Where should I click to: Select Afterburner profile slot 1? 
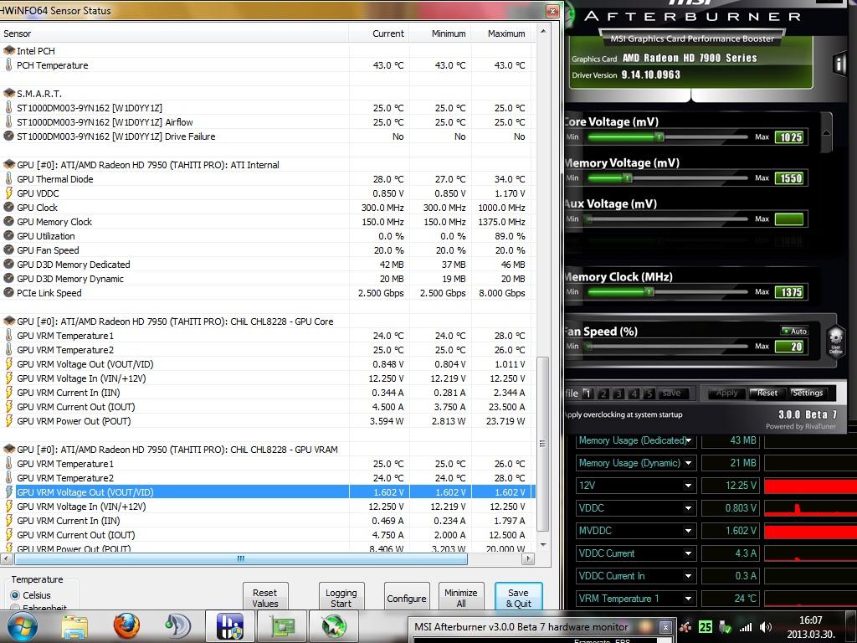tap(588, 394)
